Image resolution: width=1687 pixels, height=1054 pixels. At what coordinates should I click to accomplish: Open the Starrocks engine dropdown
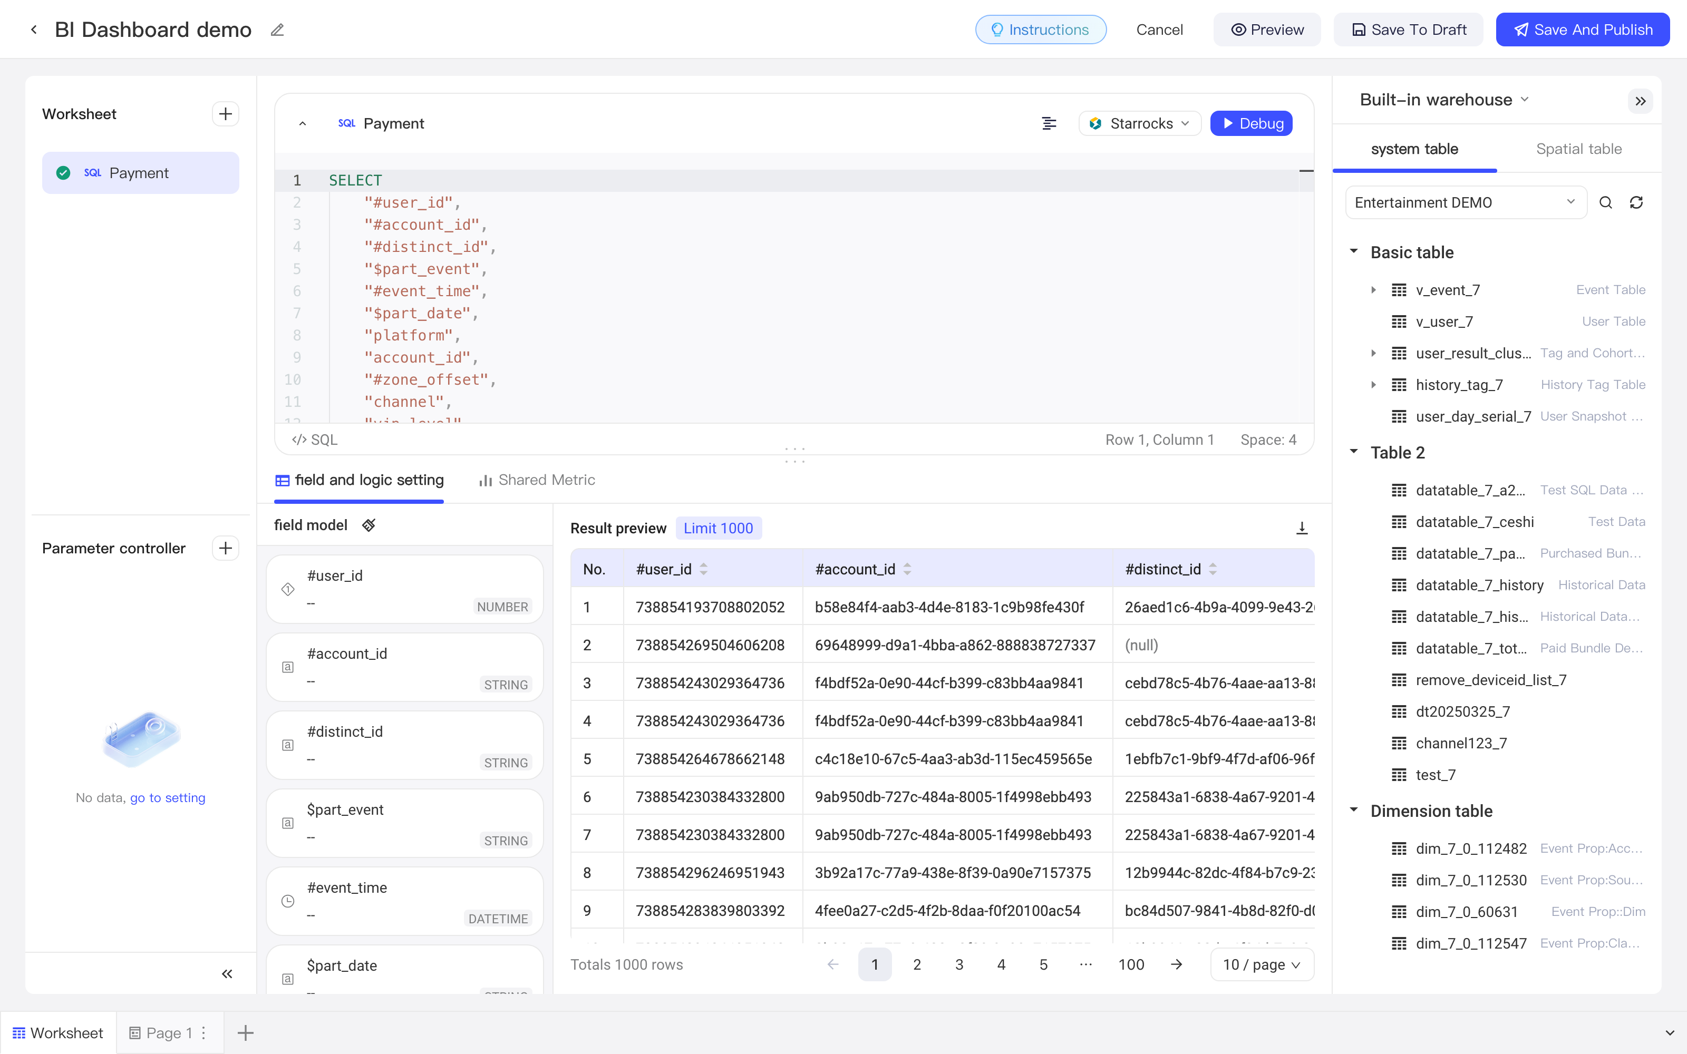(1140, 123)
